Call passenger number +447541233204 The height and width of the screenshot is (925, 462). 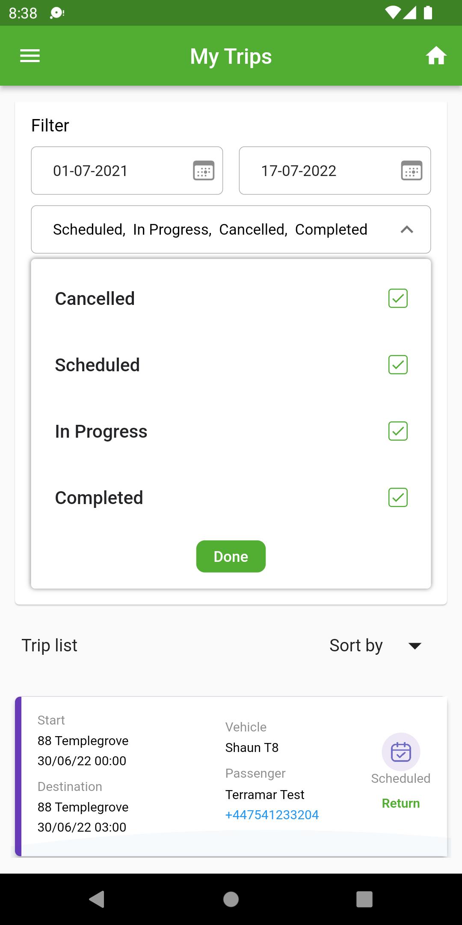[272, 815]
